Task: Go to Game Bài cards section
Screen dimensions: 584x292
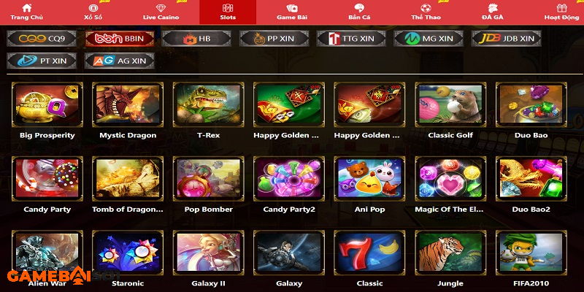Action: 291,8
